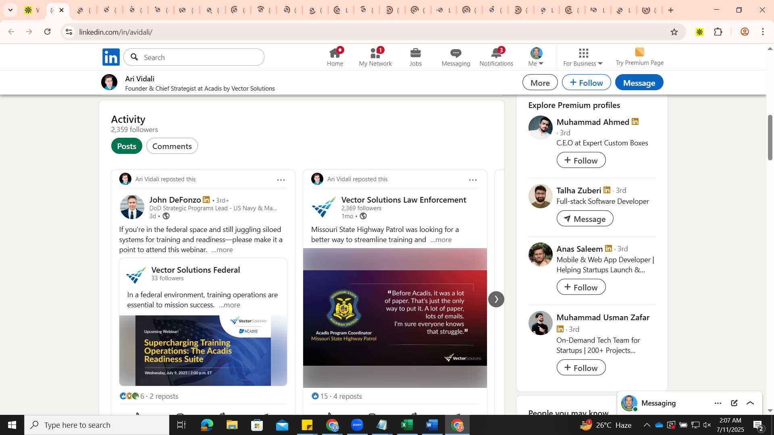The height and width of the screenshot is (435, 774).
Task: Click Try Premium Page link
Action: click(x=639, y=57)
